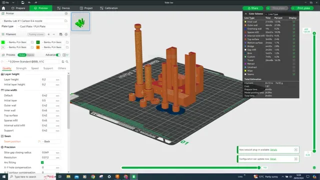Add a filament with the plus icon

[x=48, y=34]
